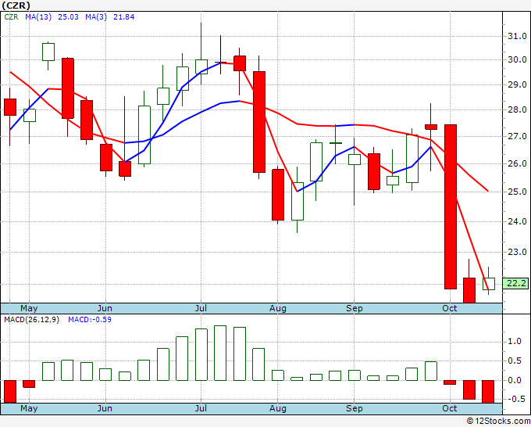This screenshot has width=531, height=427.
Task: Click the 28.0 price axis label
Action: [x=517, y=109]
